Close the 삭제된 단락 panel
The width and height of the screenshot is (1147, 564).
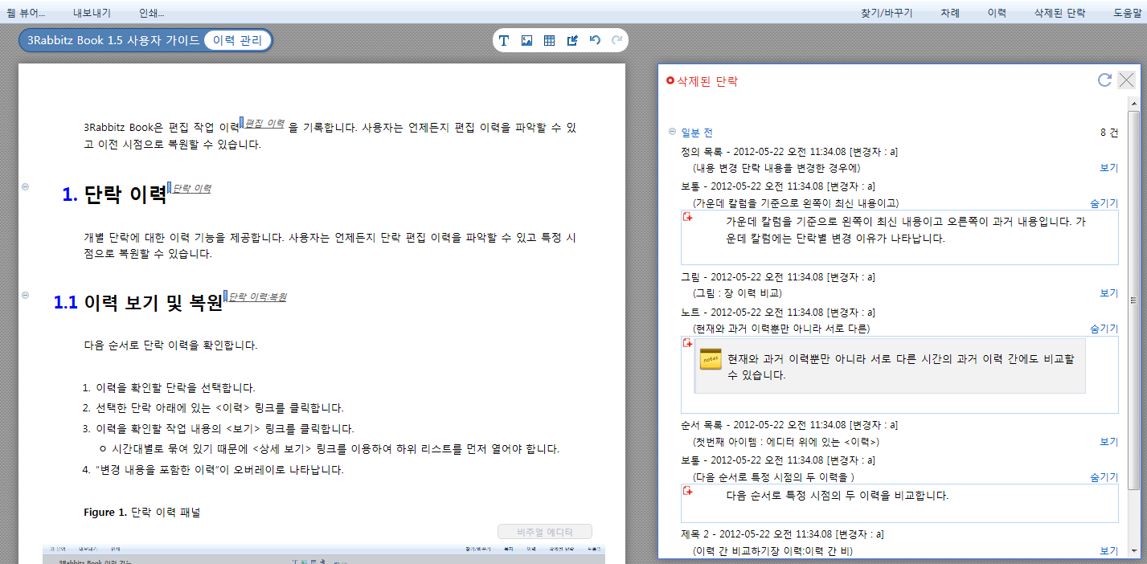(1127, 80)
